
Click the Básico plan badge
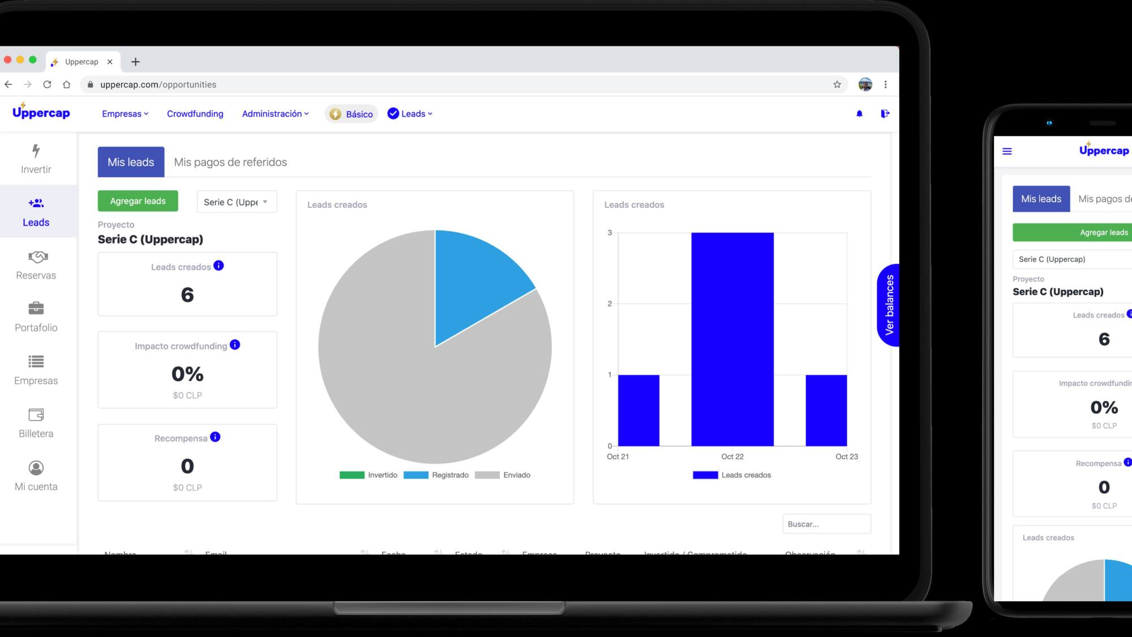coord(351,114)
